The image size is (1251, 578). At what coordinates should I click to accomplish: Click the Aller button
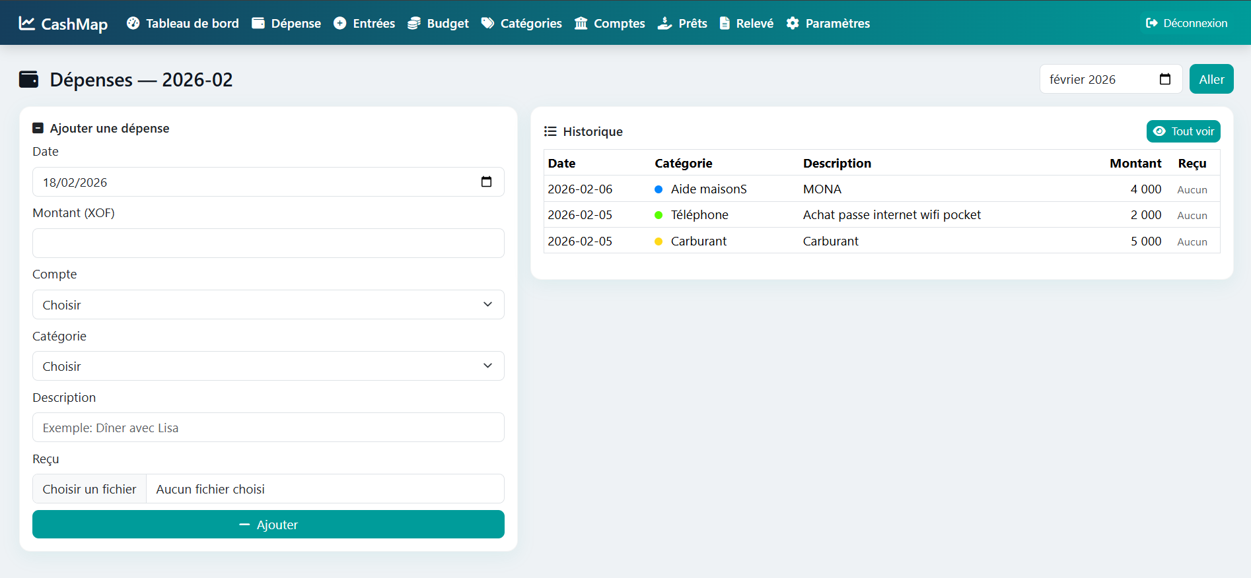point(1211,79)
